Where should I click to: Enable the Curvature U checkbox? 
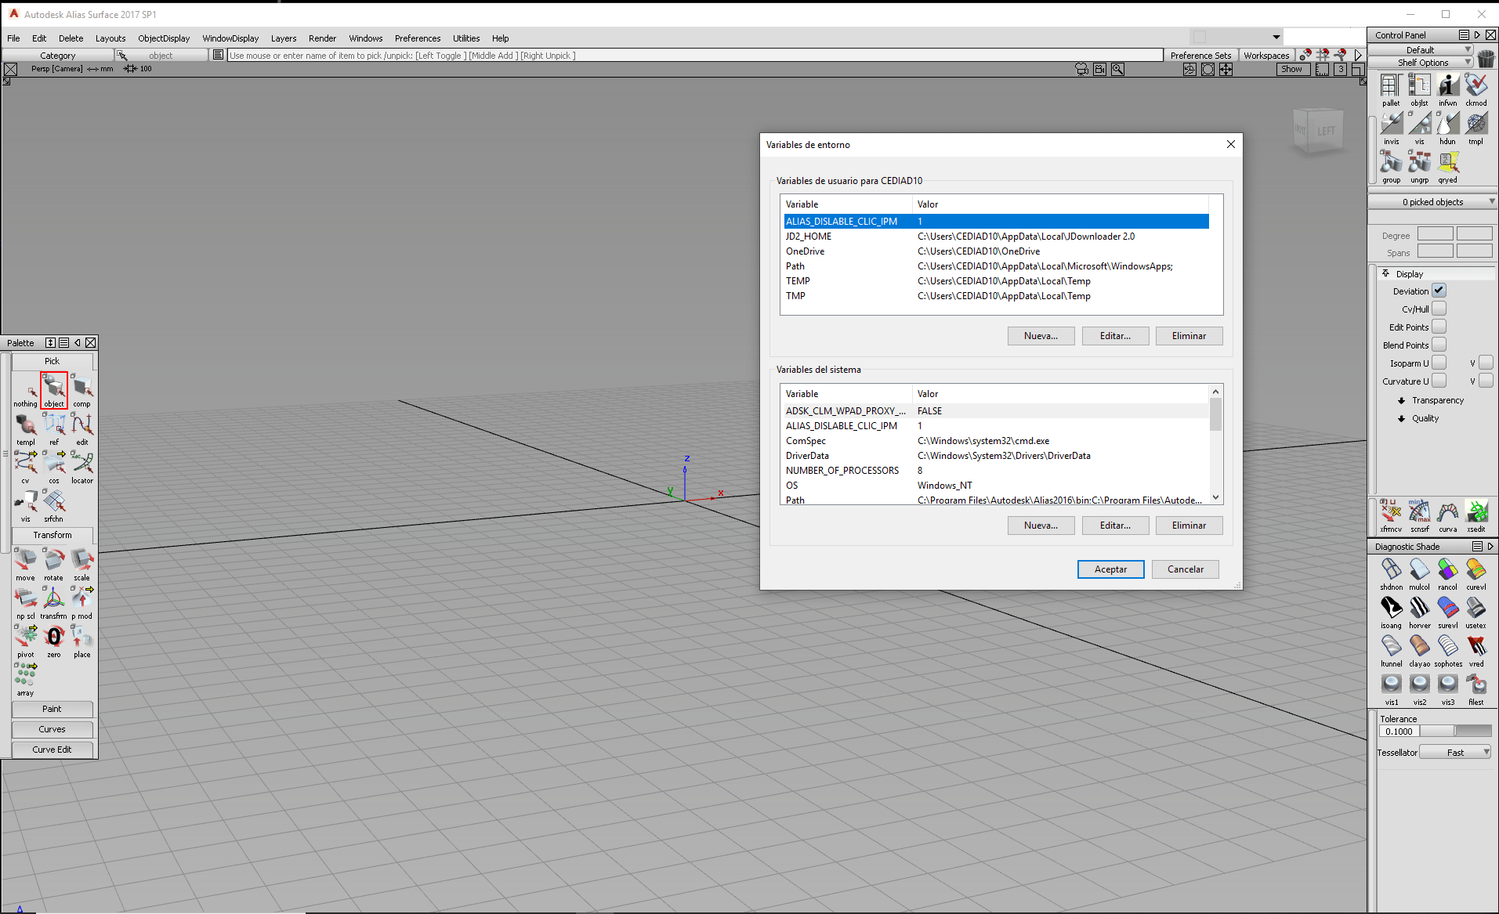pos(1439,381)
